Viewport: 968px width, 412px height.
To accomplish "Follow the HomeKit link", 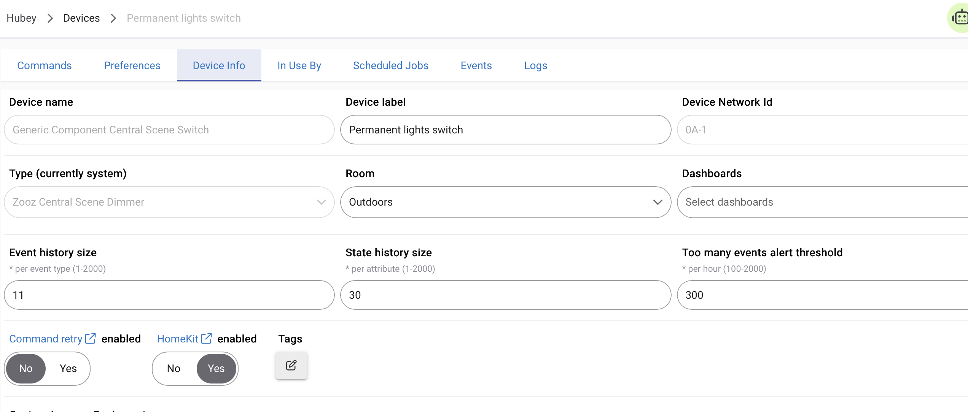I will click(x=177, y=339).
